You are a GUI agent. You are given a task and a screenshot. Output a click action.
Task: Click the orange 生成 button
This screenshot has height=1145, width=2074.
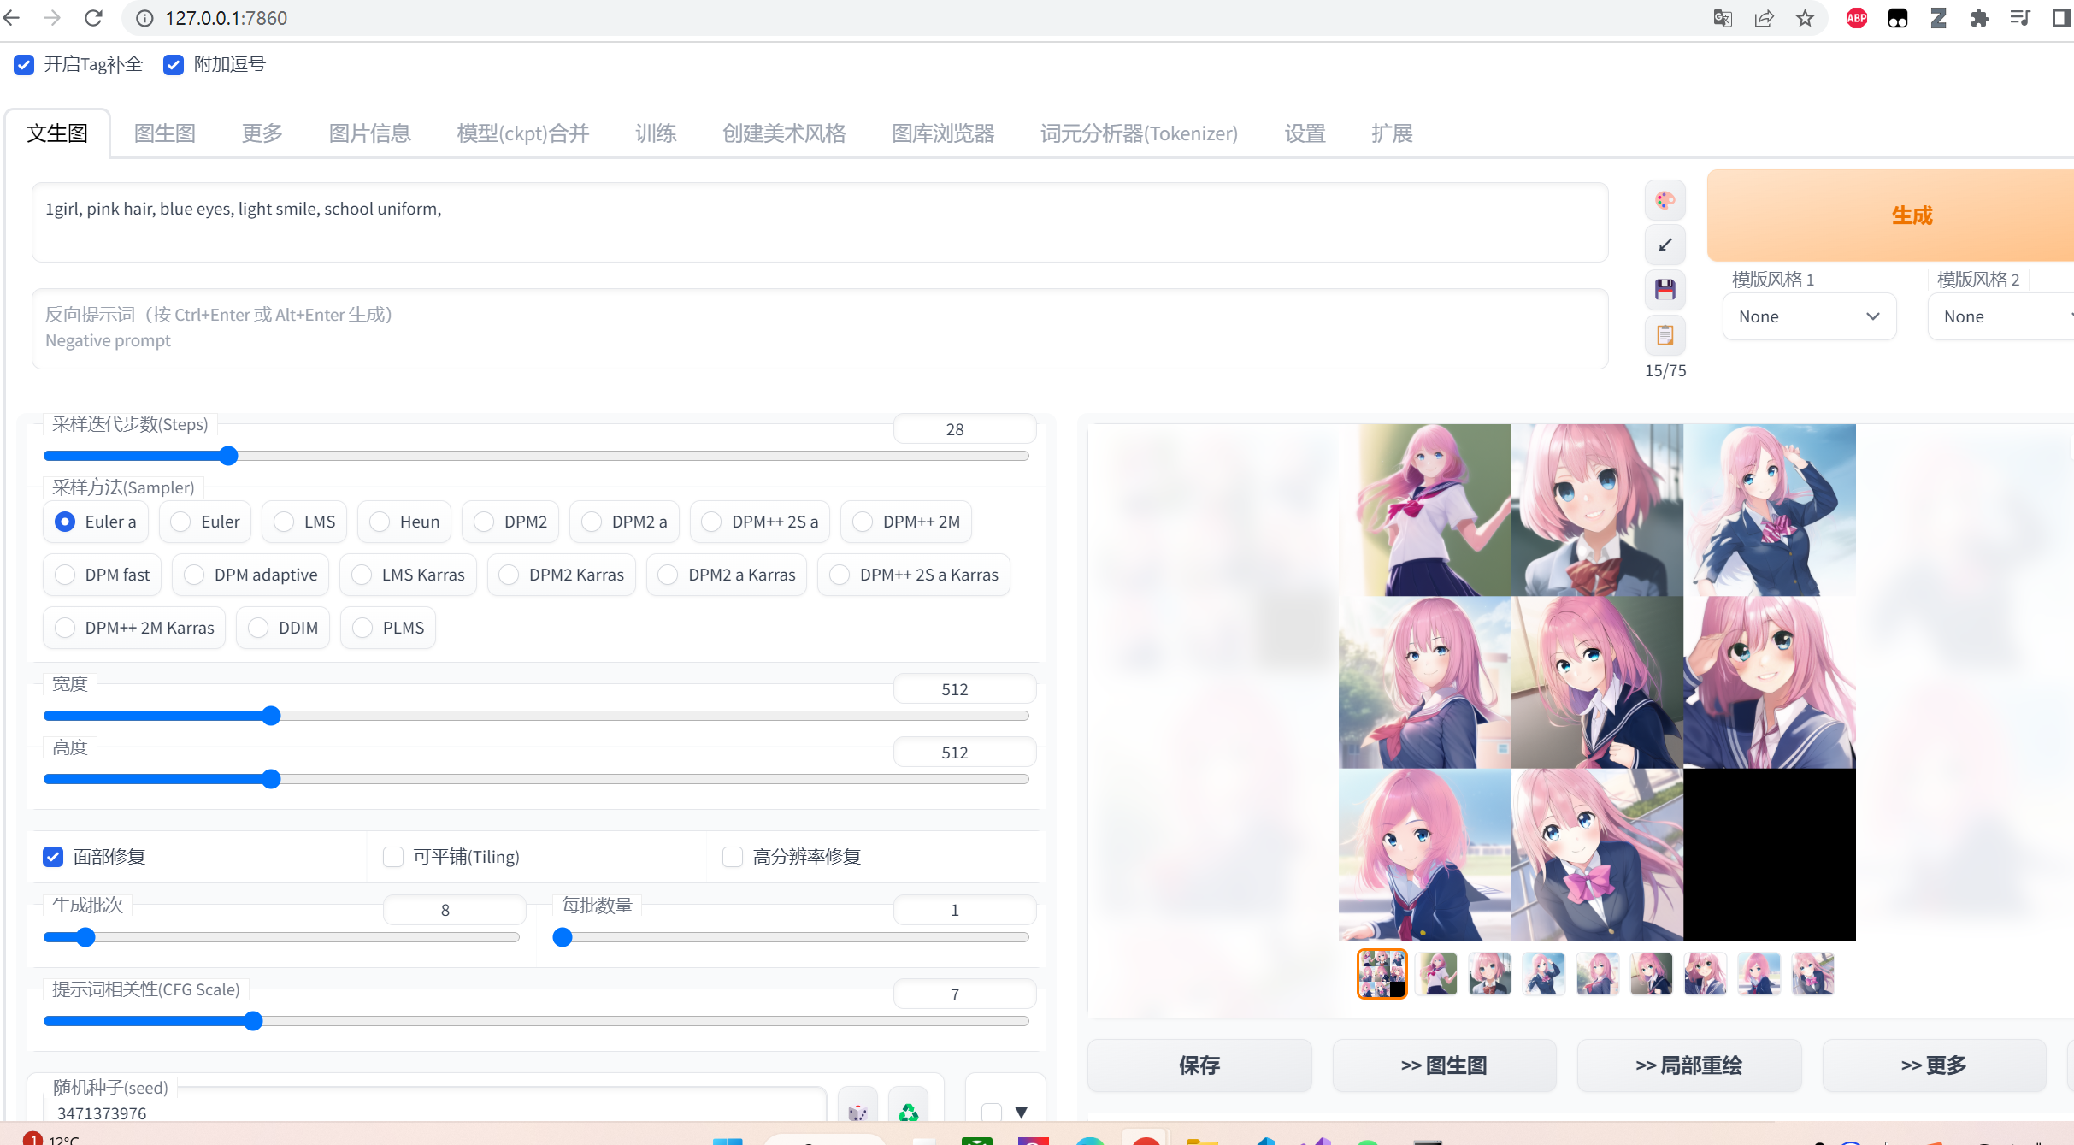pyautogui.click(x=1891, y=215)
